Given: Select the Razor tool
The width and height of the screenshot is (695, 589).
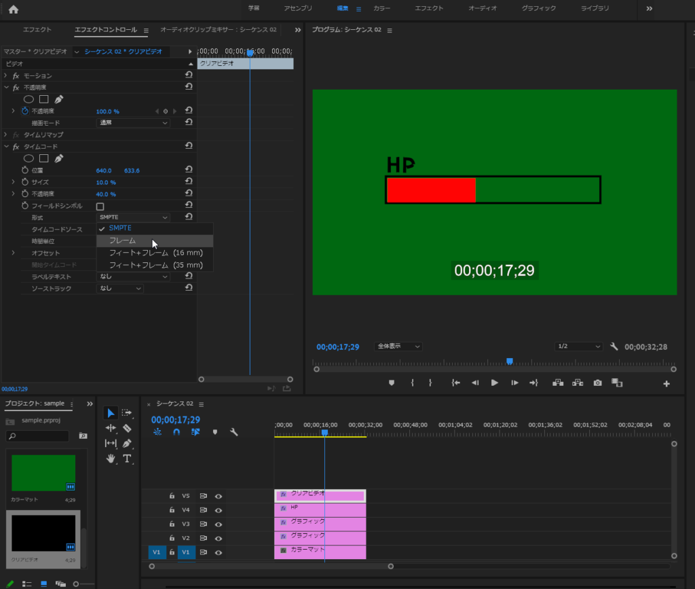Looking at the screenshot, I should click(x=127, y=428).
